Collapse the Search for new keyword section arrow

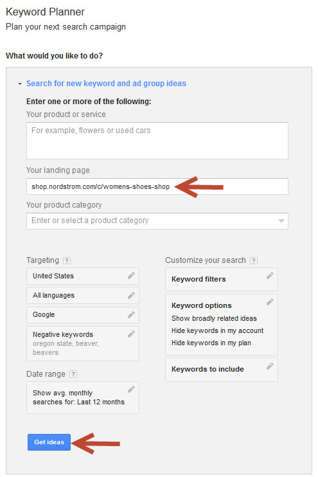pyautogui.click(x=20, y=84)
